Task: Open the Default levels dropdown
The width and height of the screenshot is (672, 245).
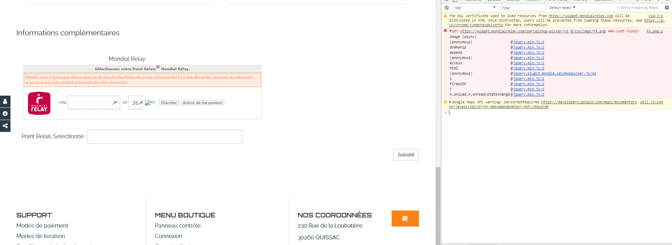Action: [562, 8]
